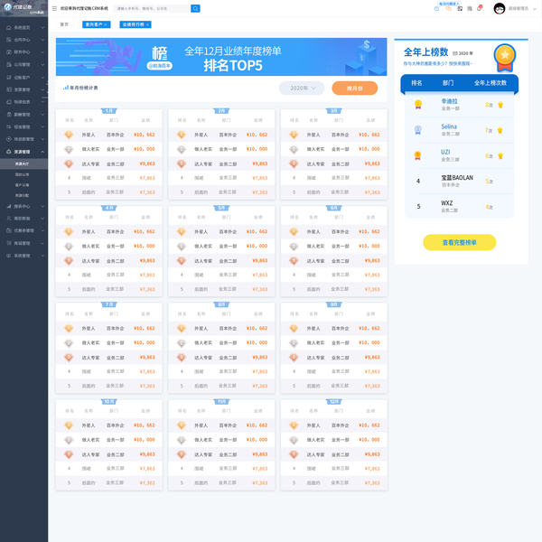This screenshot has height=542, width=542.
Task: Click into the header search field
Action: click(x=152, y=8)
